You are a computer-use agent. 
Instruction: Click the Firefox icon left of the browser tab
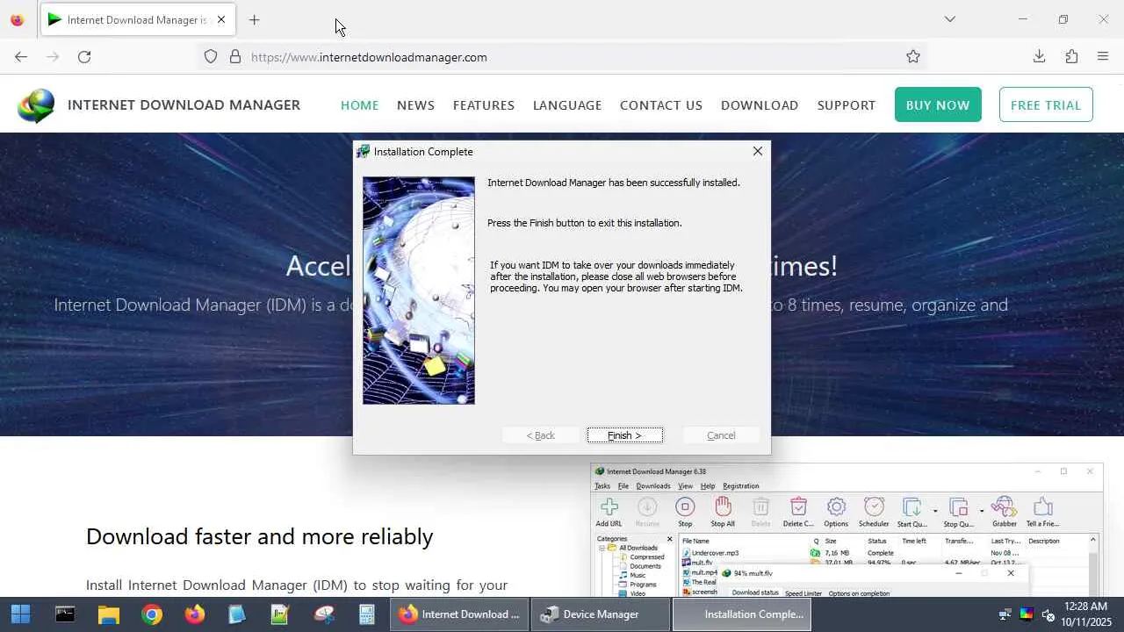[18, 19]
